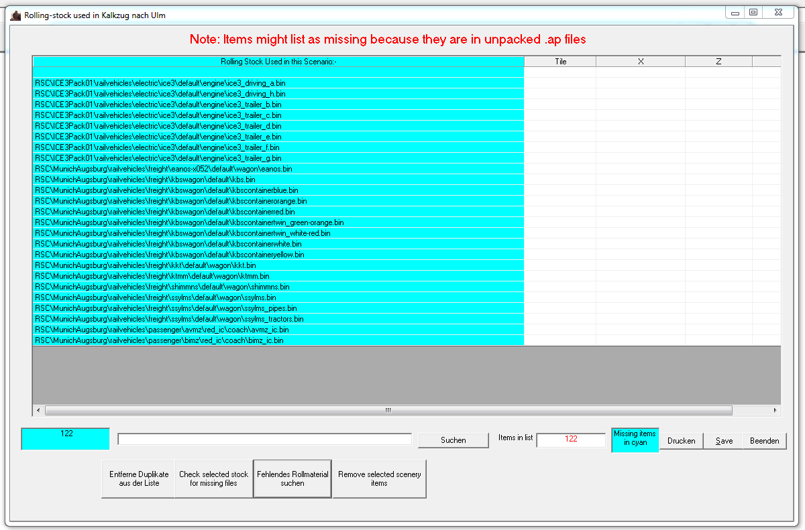Click Check selected stock for missing files

tap(213, 478)
